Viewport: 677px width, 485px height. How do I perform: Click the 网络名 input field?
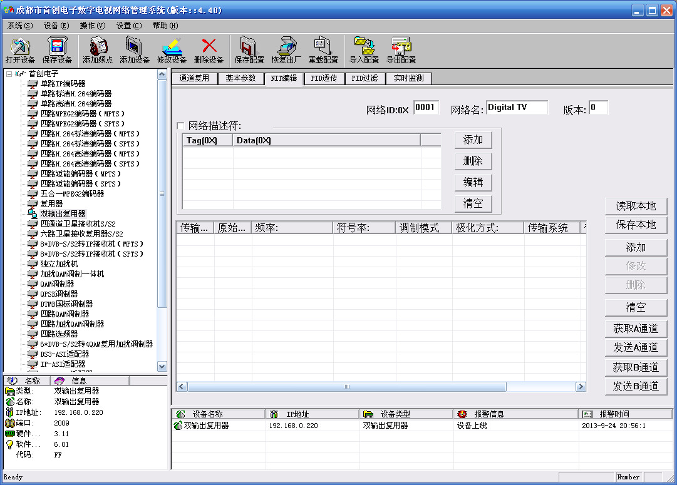517,108
